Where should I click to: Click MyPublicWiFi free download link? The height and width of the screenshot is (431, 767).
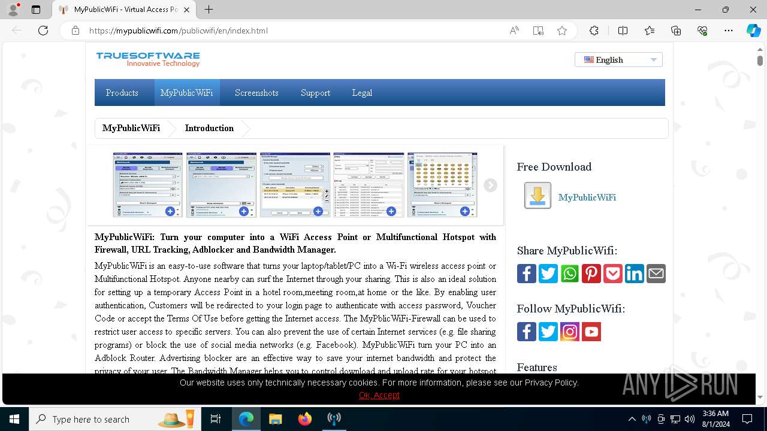pos(587,198)
